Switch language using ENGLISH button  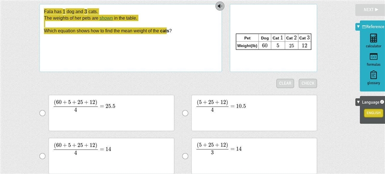pos(373,113)
